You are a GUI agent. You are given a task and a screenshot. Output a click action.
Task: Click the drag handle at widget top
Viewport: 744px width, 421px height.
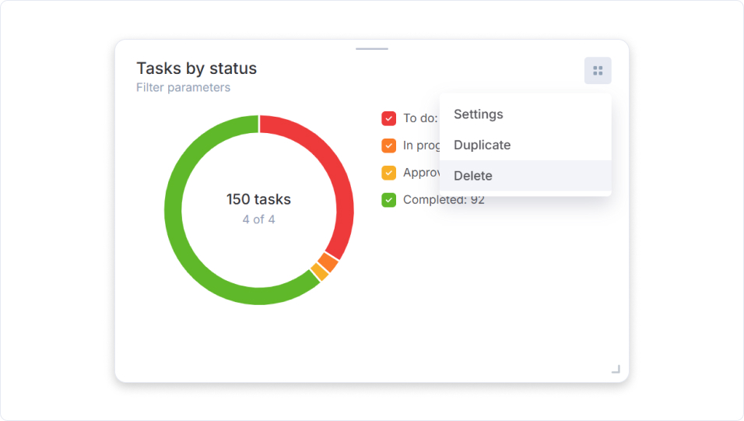click(x=372, y=49)
